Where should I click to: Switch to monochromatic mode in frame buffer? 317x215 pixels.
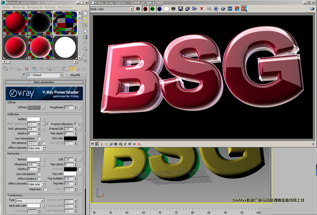point(173,9)
